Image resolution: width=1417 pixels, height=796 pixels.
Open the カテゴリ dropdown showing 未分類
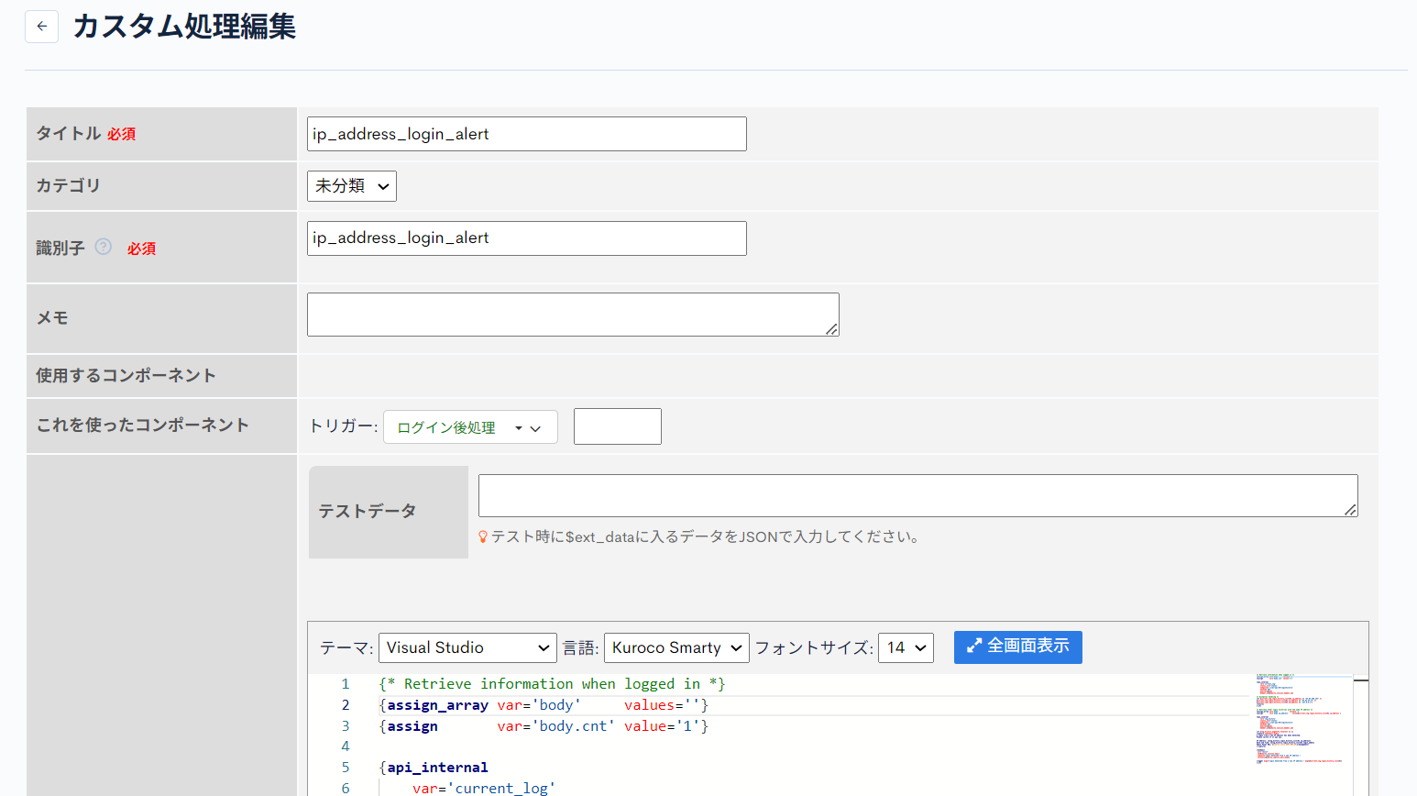[x=352, y=186]
